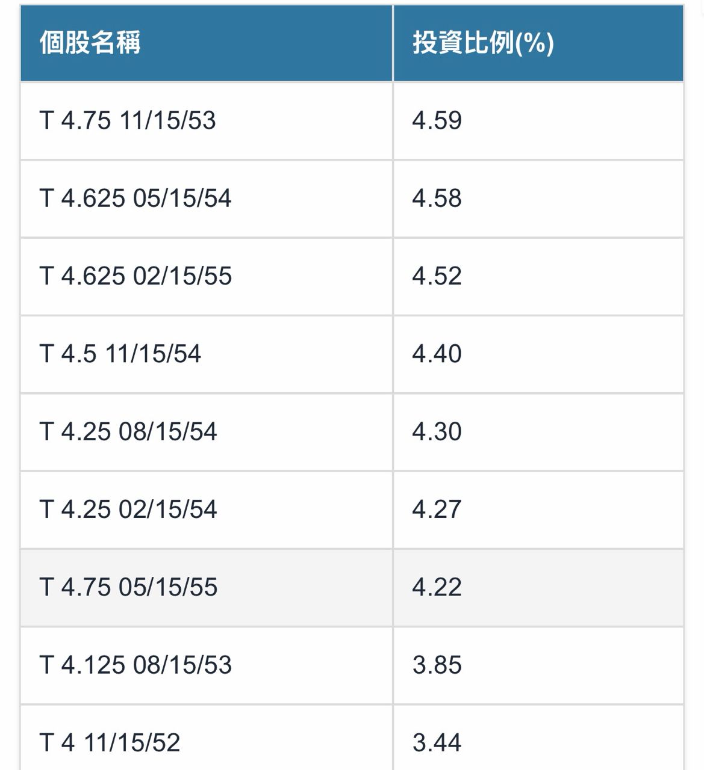
Task: Click the 4.52 percentage cell
Action: 437,276
